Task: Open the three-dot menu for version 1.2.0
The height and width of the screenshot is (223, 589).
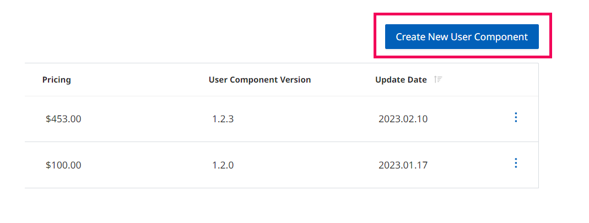Action: click(x=516, y=163)
